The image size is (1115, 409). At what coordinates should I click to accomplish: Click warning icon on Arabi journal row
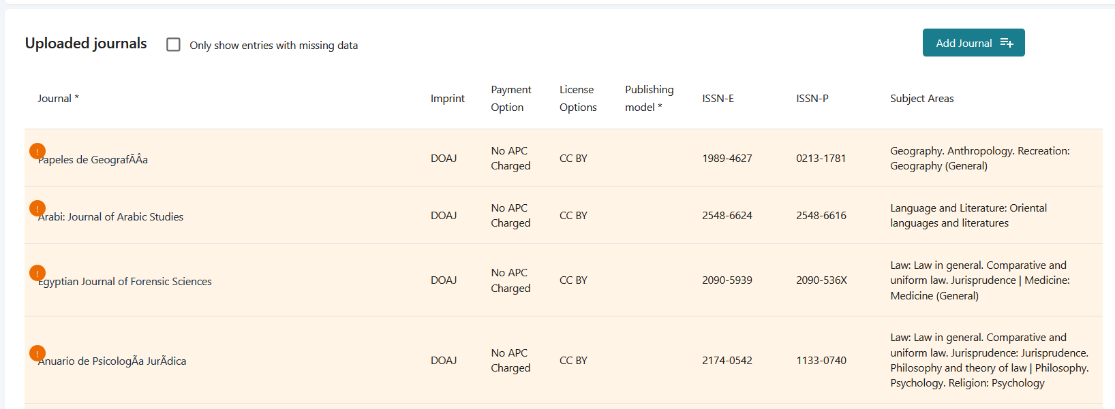[37, 208]
